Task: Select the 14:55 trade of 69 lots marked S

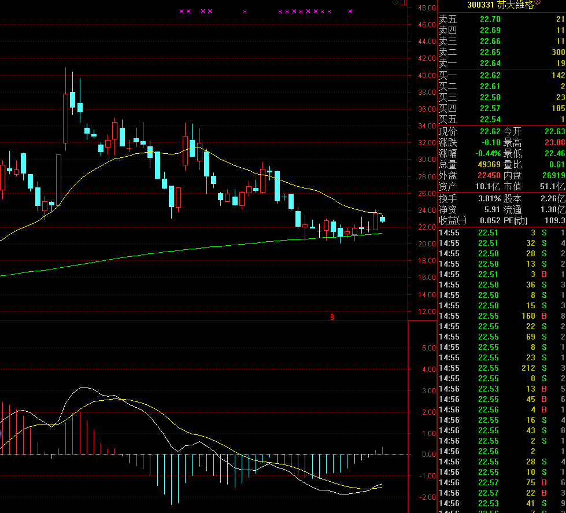Action: coord(502,337)
